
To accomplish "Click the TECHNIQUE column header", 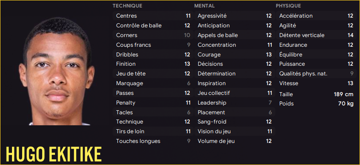I will [127, 6].
